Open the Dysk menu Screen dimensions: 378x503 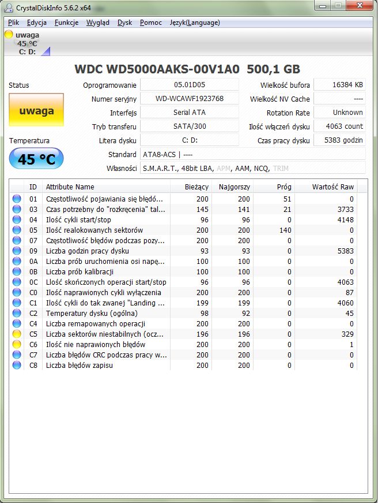click(124, 23)
